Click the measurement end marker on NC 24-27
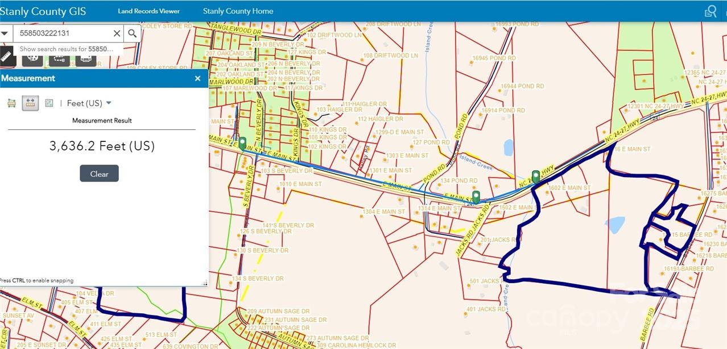 click(x=535, y=176)
